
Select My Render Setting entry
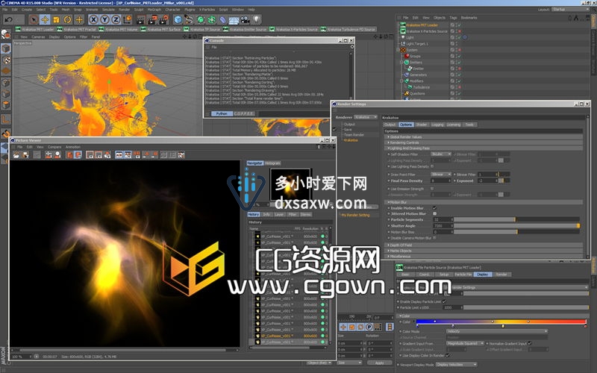(x=355, y=215)
